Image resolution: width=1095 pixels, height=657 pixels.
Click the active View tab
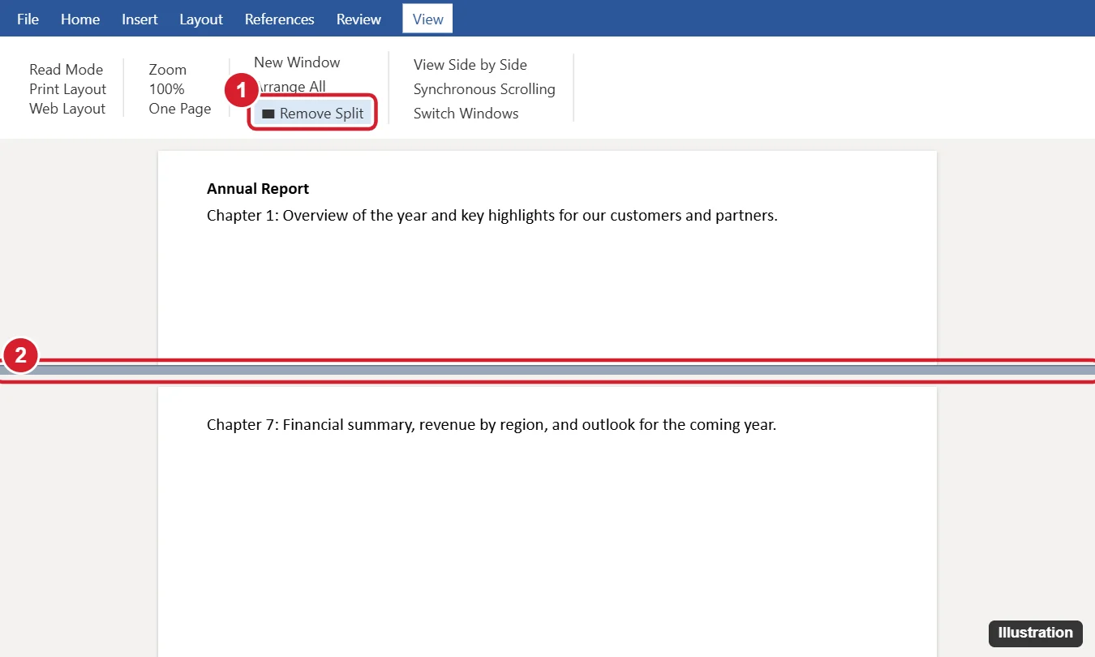coord(427,19)
